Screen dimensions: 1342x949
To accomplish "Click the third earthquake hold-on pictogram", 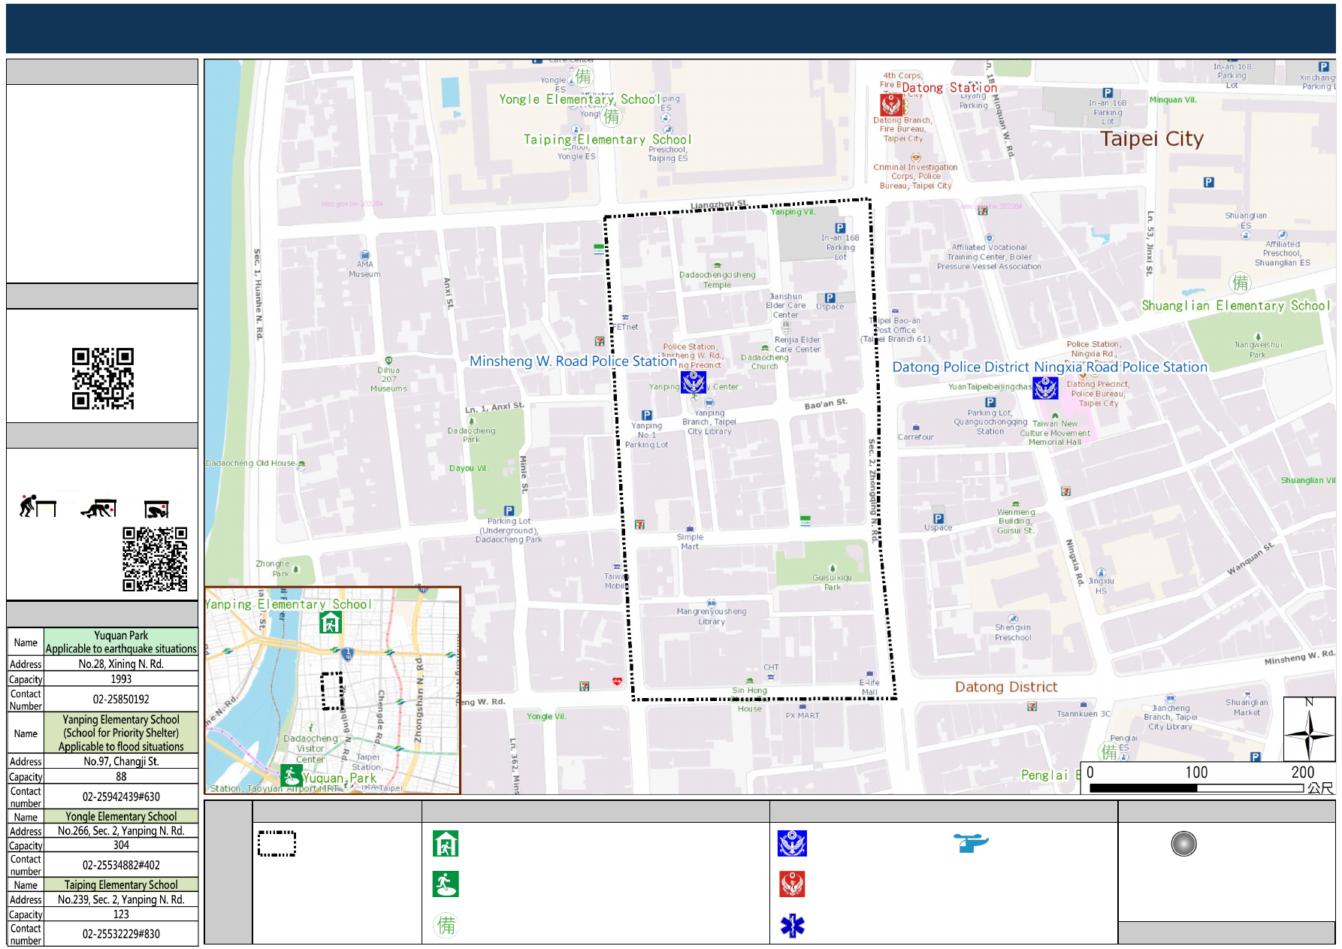I will 156,509.
